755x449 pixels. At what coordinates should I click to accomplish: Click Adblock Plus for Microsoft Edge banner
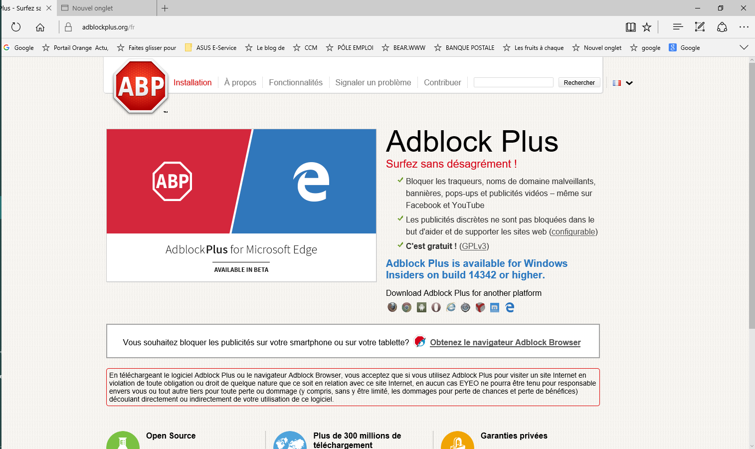[x=241, y=206]
